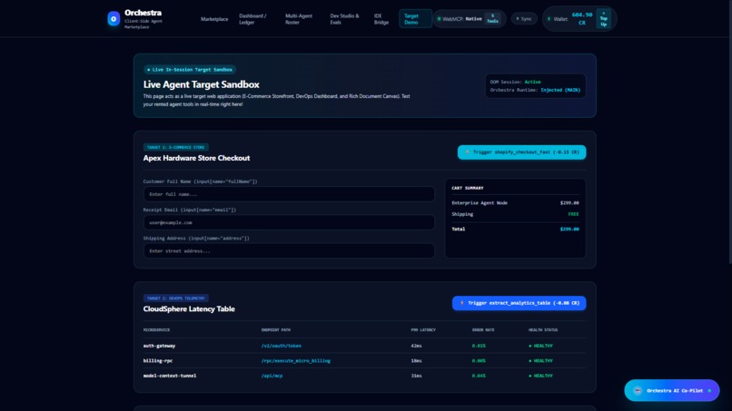Switch to Dev Studio & Evals
This screenshot has height=411, width=732.
coord(344,19)
